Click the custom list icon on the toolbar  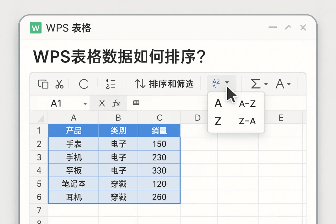(111, 84)
